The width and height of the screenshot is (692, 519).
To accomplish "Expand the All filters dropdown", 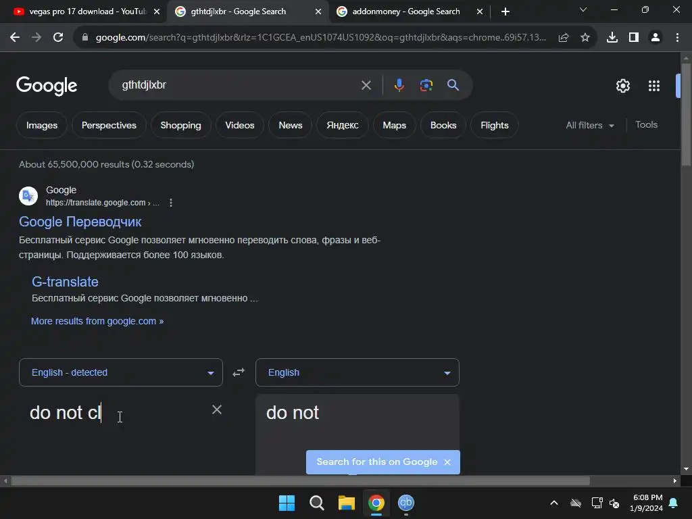I will click(590, 125).
